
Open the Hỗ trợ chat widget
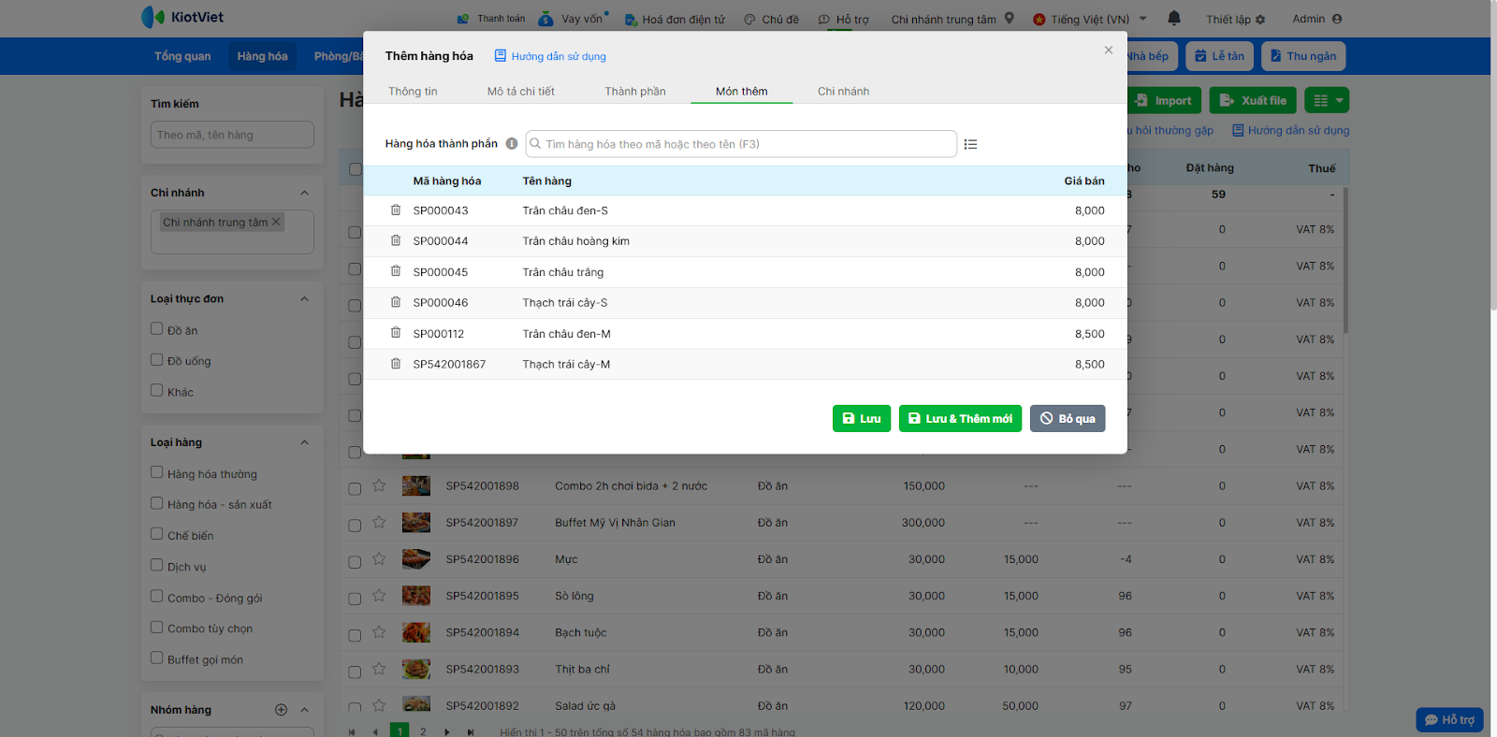coord(1449,719)
